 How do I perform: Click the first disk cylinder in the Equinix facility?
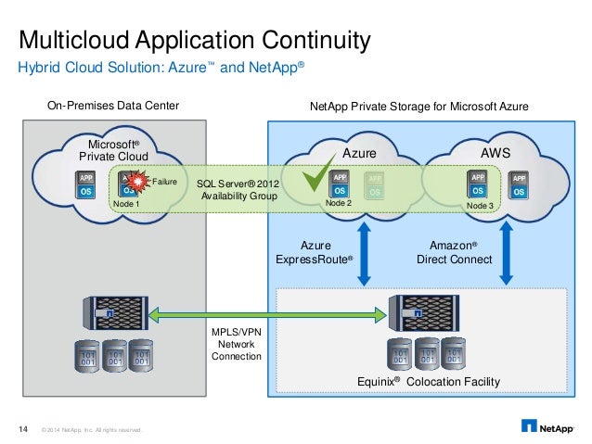(400, 354)
